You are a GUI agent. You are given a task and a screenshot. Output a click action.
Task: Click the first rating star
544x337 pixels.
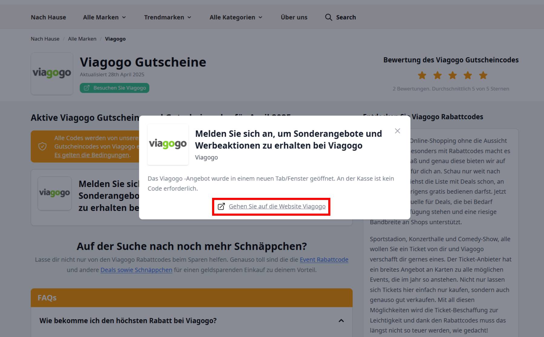[422, 75]
